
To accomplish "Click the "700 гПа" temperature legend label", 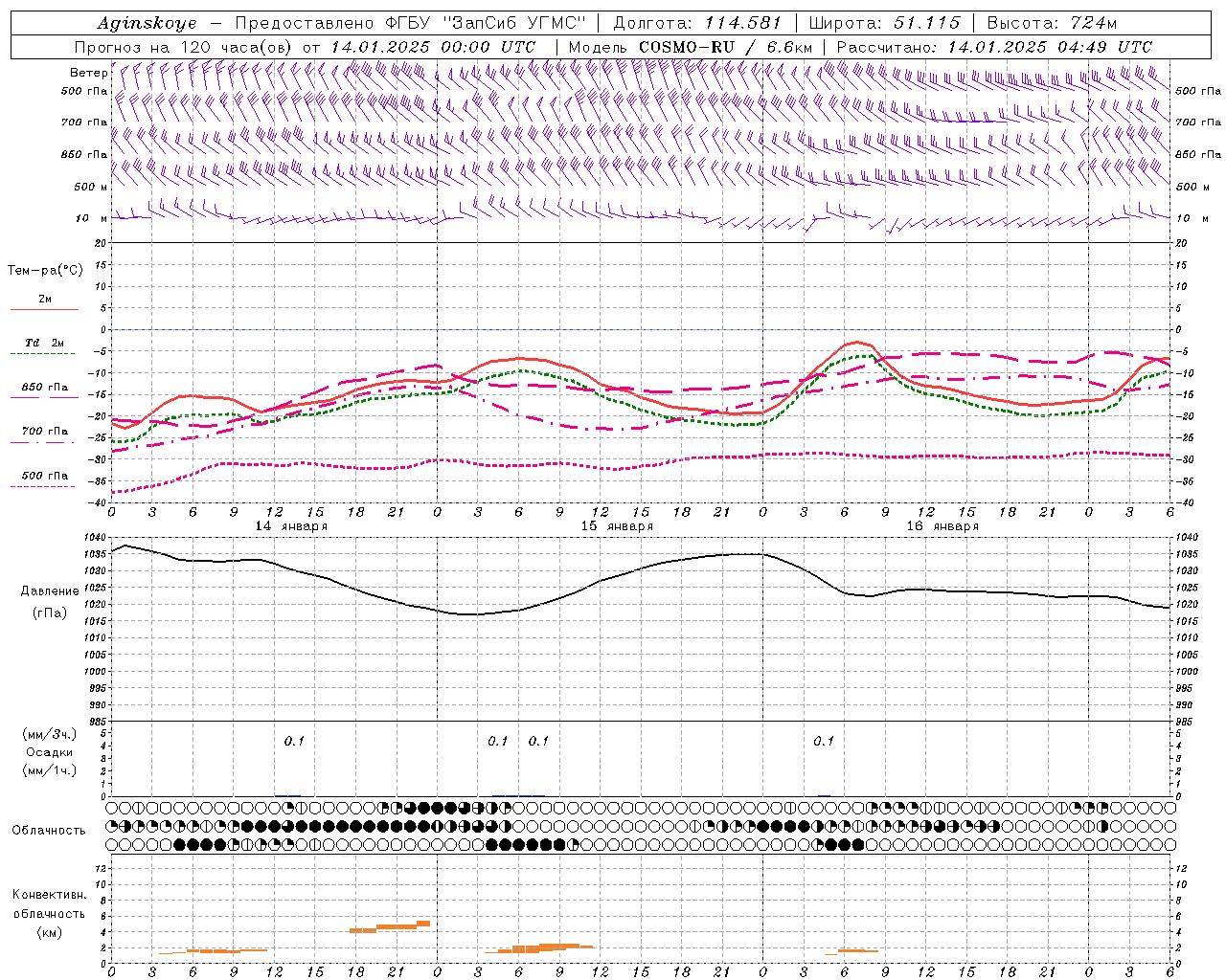I will coord(44,432).
